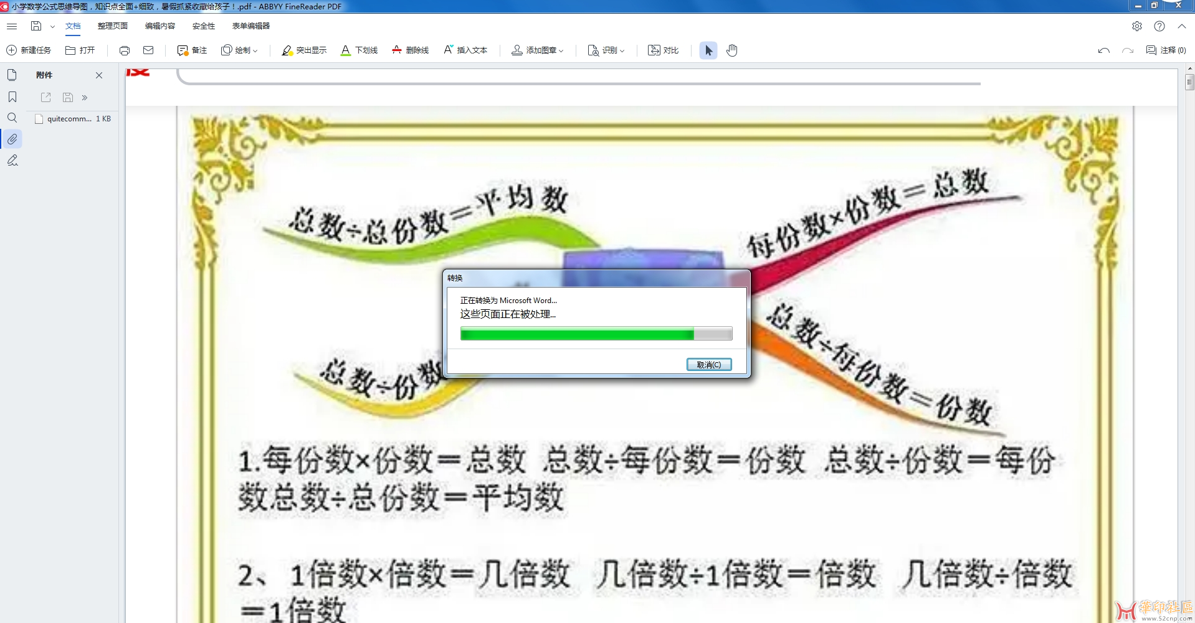Click the 新建任务 new task button
The width and height of the screenshot is (1195, 623).
click(x=29, y=50)
